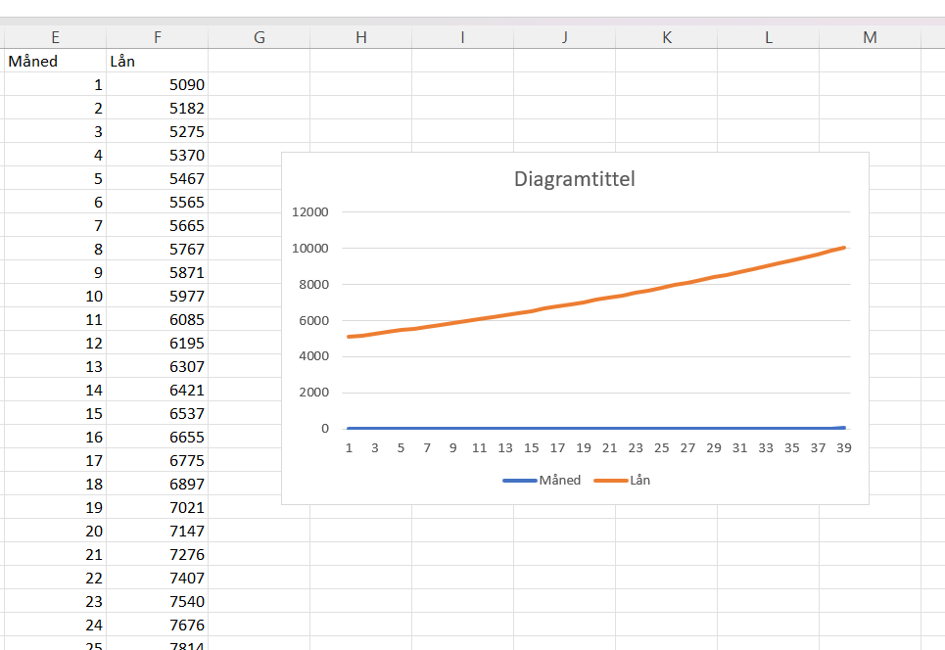
Task: Select the column K header
Action: coord(666,37)
